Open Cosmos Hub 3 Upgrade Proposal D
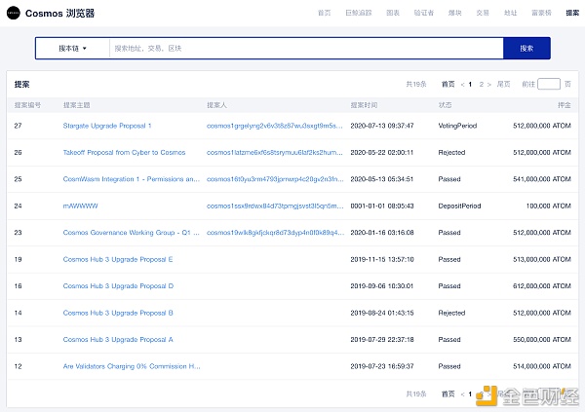The width and height of the screenshot is (585, 412). tap(118, 286)
